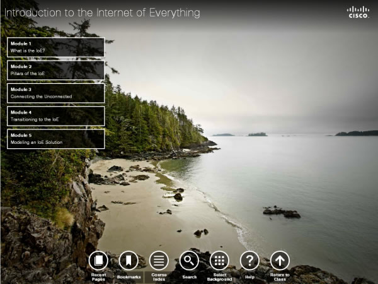Open the Select Background grid icon
This screenshot has height=284, width=378.
219,260
